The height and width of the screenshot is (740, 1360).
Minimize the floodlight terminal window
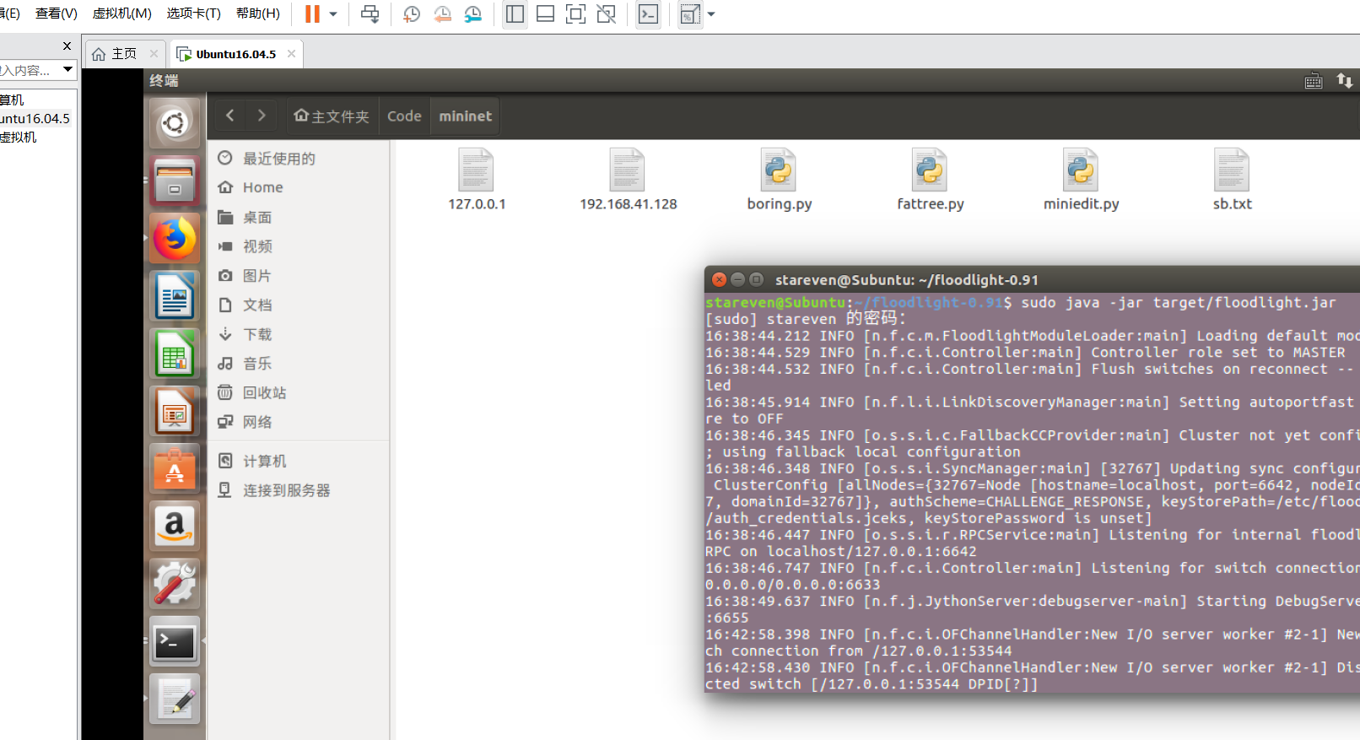737,279
